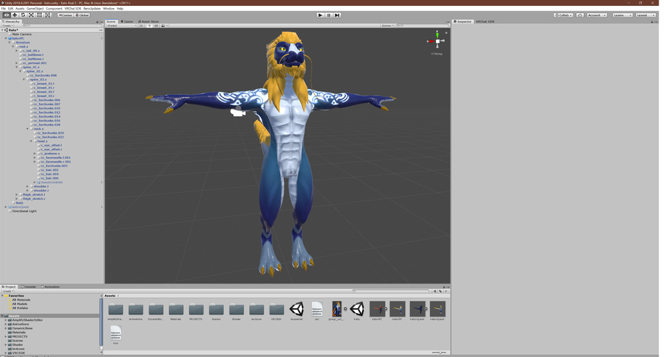Select the Rotate tool

[23, 15]
